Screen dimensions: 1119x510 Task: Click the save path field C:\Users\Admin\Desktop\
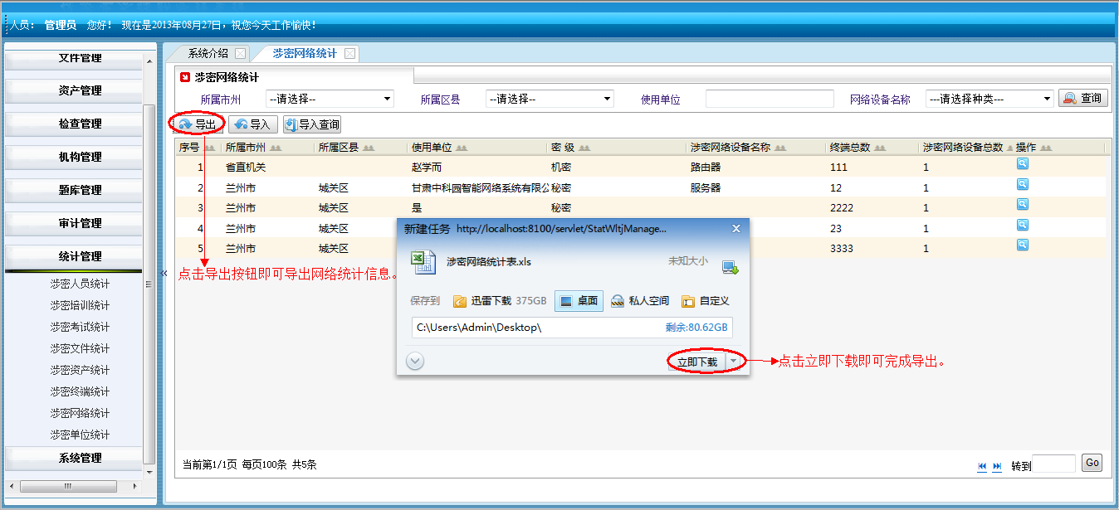(572, 328)
